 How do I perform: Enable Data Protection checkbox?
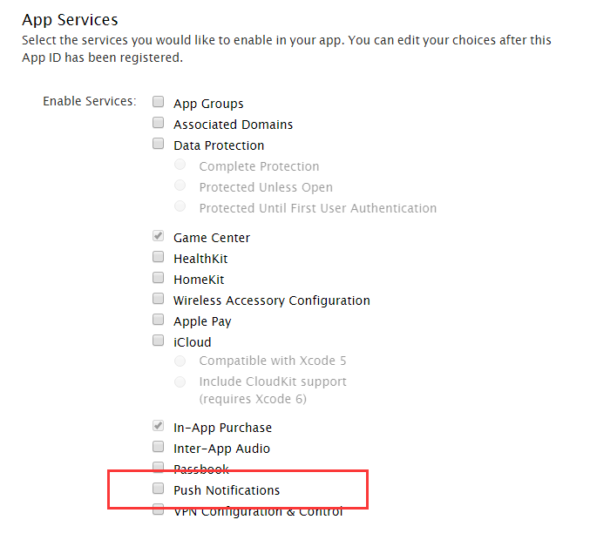coord(159,145)
